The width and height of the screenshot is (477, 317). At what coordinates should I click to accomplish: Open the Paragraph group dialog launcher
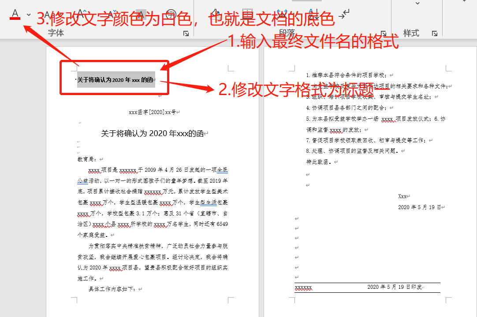[x=383, y=33]
